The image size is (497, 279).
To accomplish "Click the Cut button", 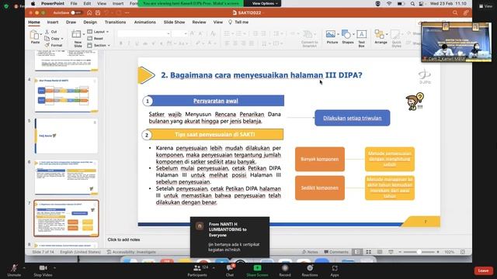I will (51, 32).
